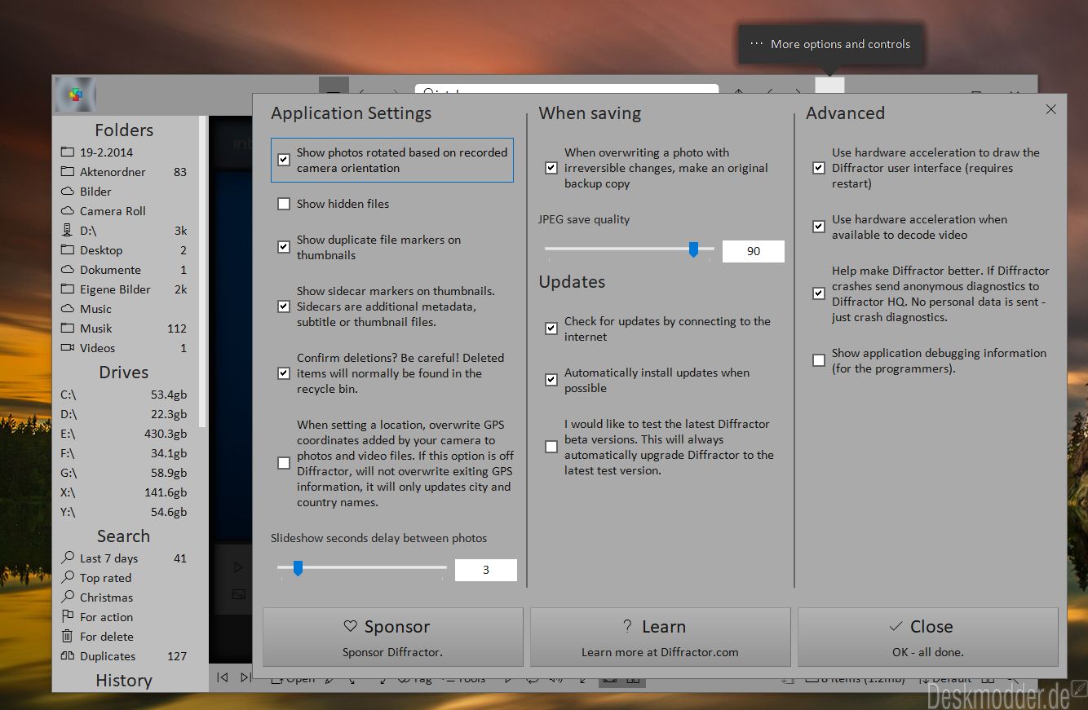Viewport: 1088px width, 710px height.
Task: Click the Close OK all done button
Action: (928, 637)
